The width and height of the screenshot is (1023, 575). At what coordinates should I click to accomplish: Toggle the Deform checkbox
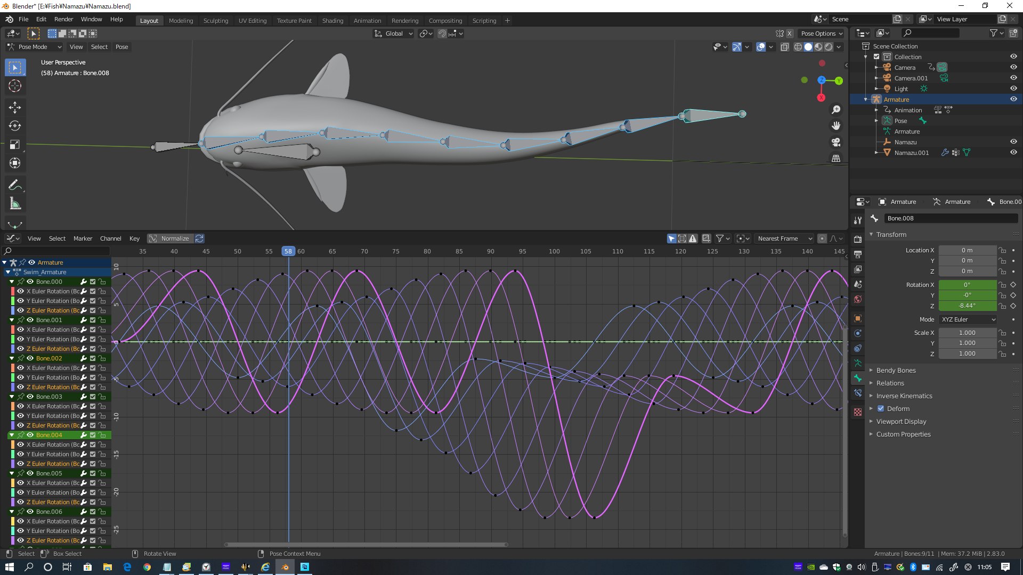click(x=881, y=409)
